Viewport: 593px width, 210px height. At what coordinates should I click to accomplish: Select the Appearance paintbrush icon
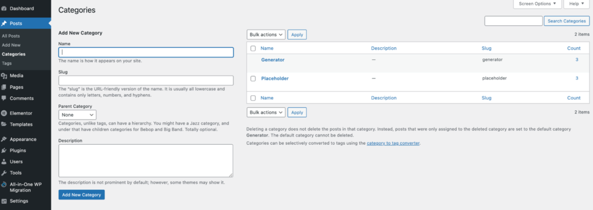point(4,139)
